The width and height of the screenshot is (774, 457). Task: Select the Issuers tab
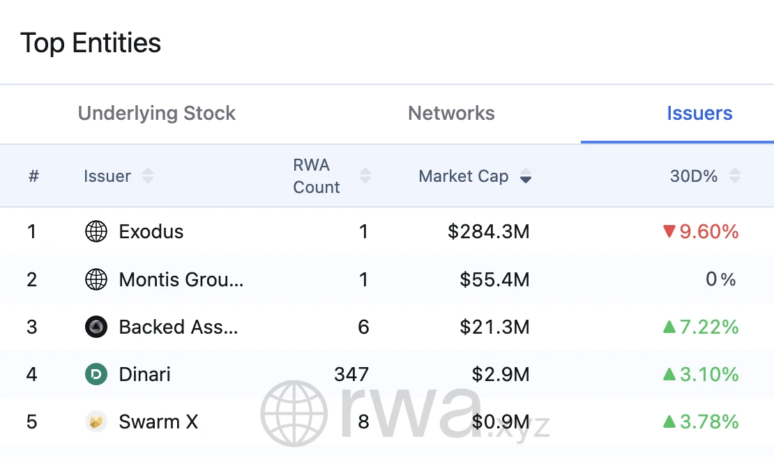coord(699,113)
